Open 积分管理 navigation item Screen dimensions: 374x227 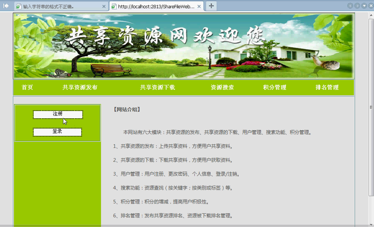[275, 88]
